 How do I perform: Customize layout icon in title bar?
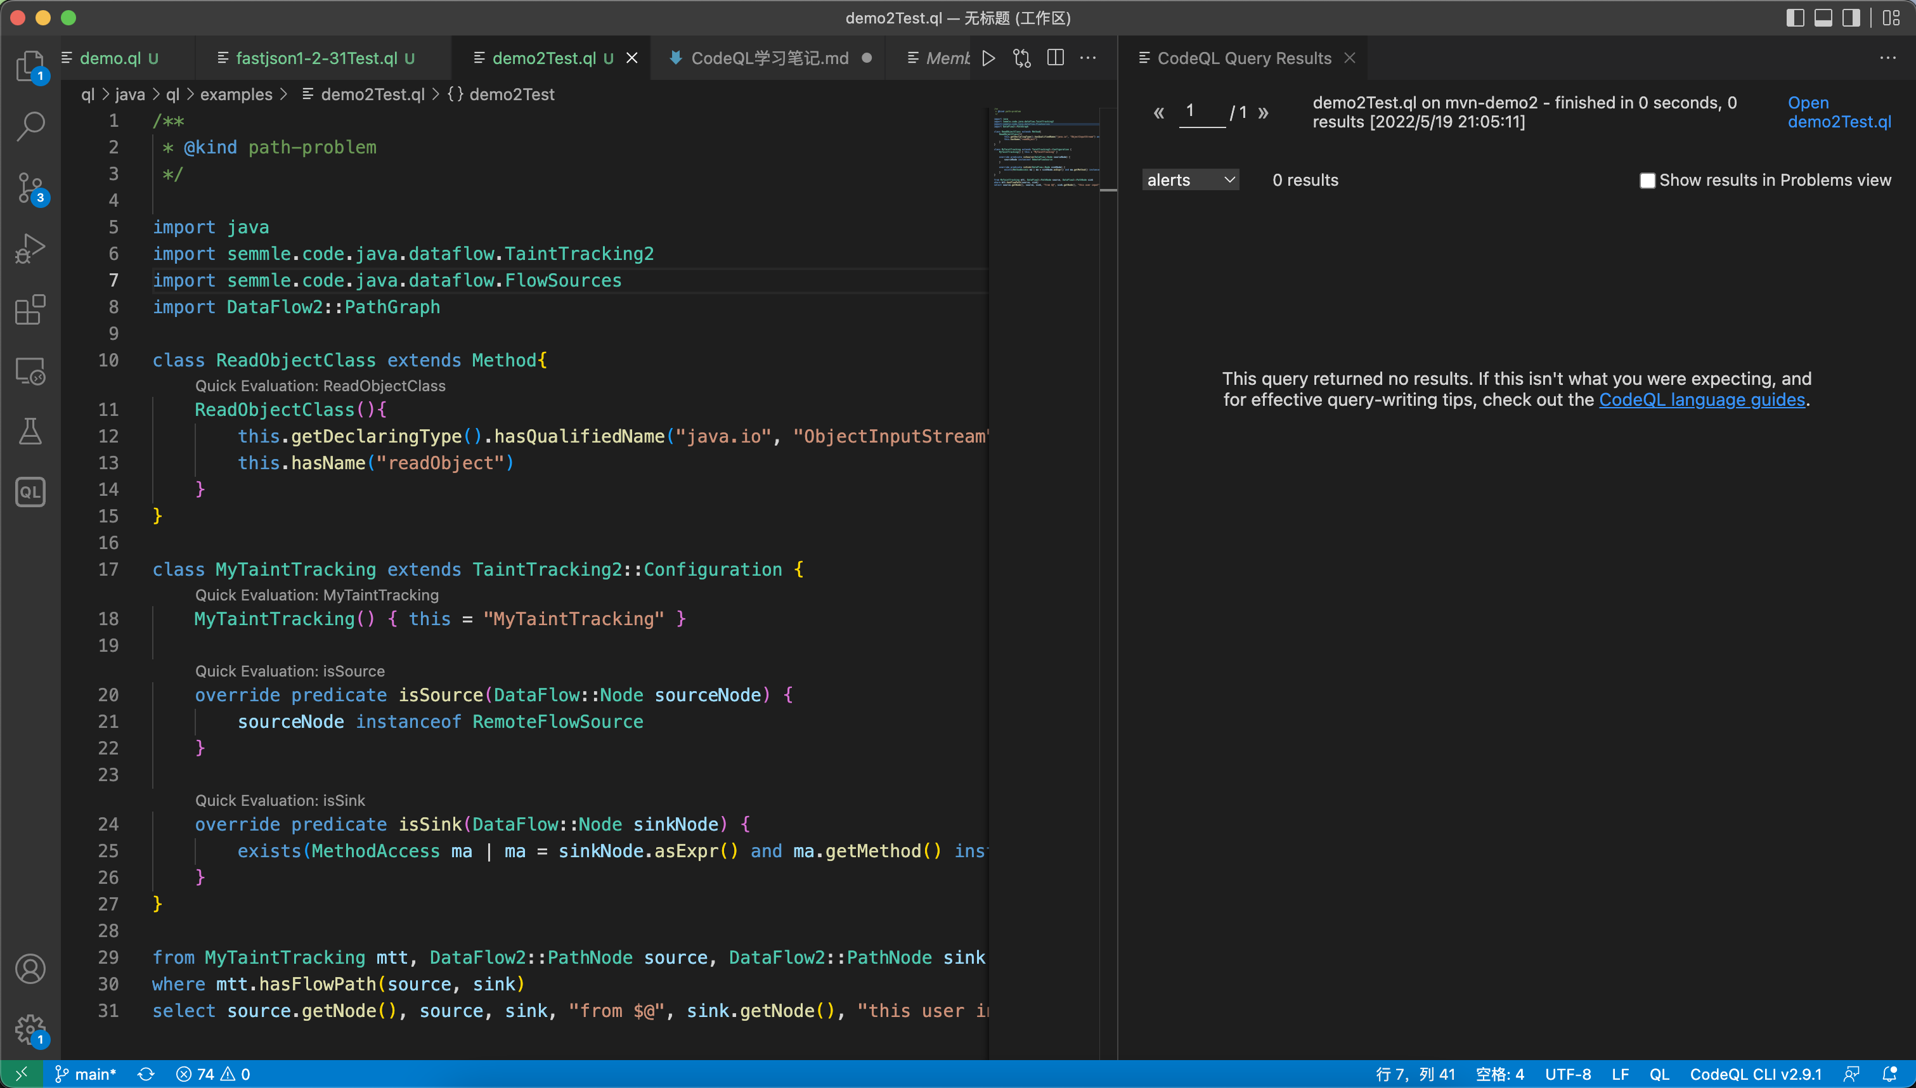[1891, 18]
